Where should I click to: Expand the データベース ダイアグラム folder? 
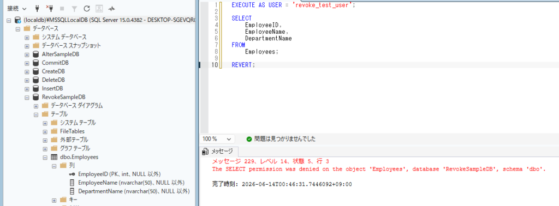(x=36, y=106)
